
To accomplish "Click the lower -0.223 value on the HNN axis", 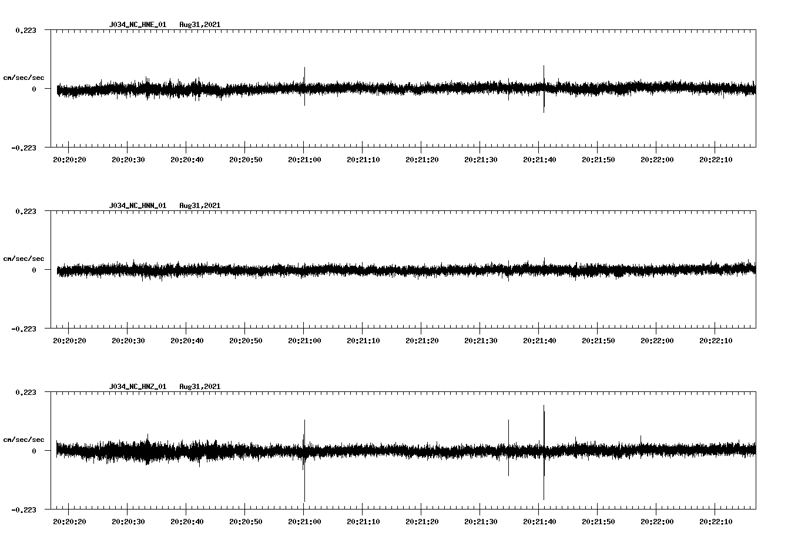I will [x=24, y=329].
